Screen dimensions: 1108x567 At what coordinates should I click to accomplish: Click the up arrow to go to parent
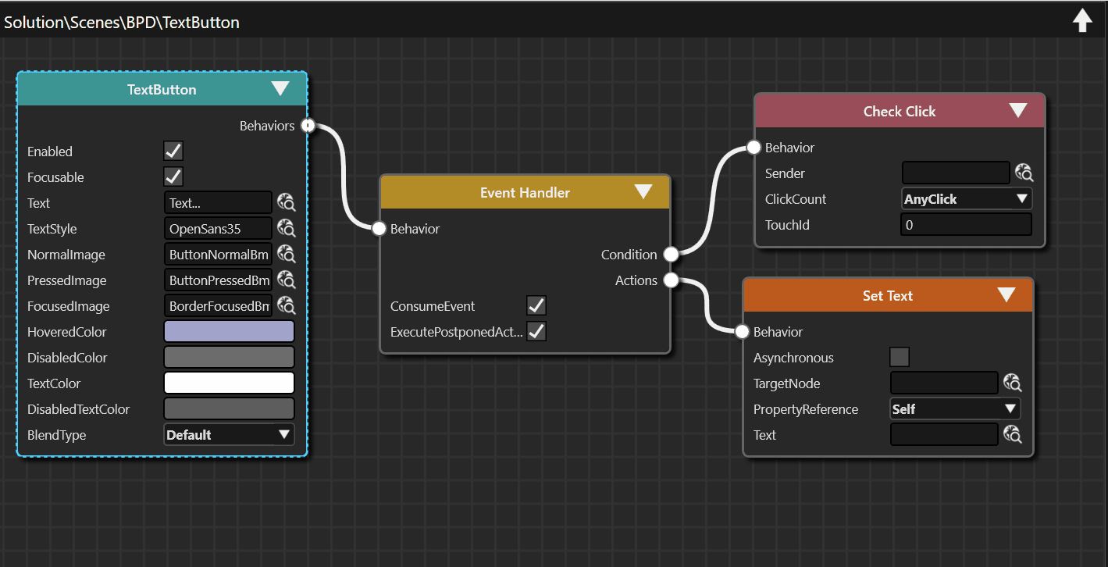[x=1081, y=21]
